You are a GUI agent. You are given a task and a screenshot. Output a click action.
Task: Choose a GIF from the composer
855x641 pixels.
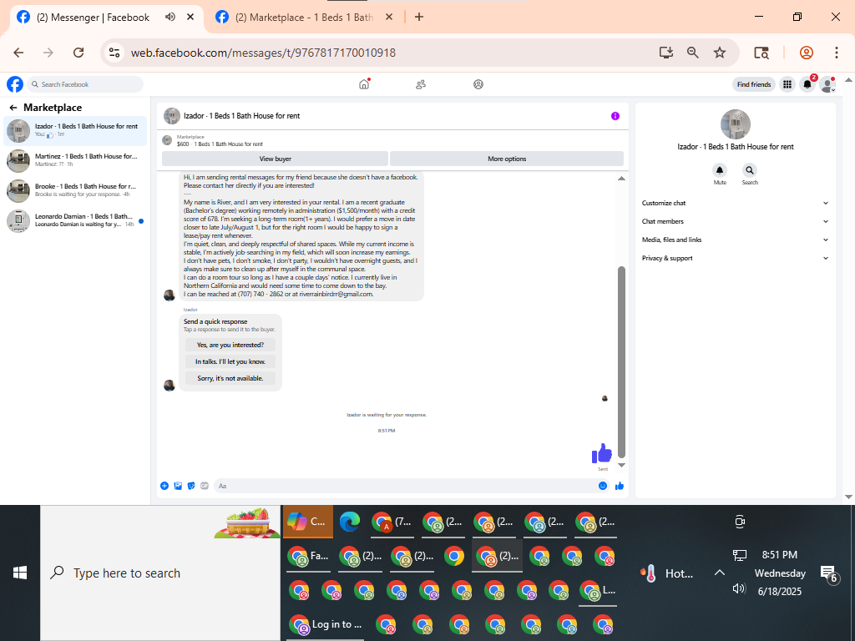tap(205, 486)
